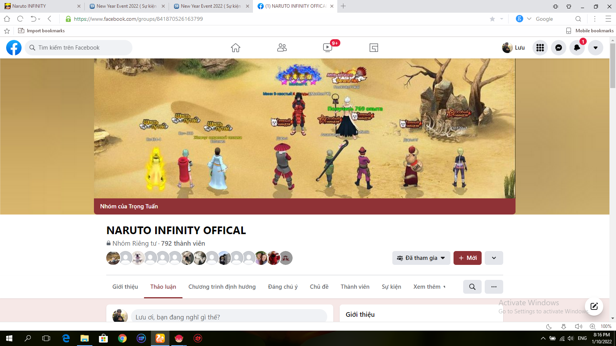Click the browser home button
Image resolution: width=616 pixels, height=346 pixels.
pos(7,19)
